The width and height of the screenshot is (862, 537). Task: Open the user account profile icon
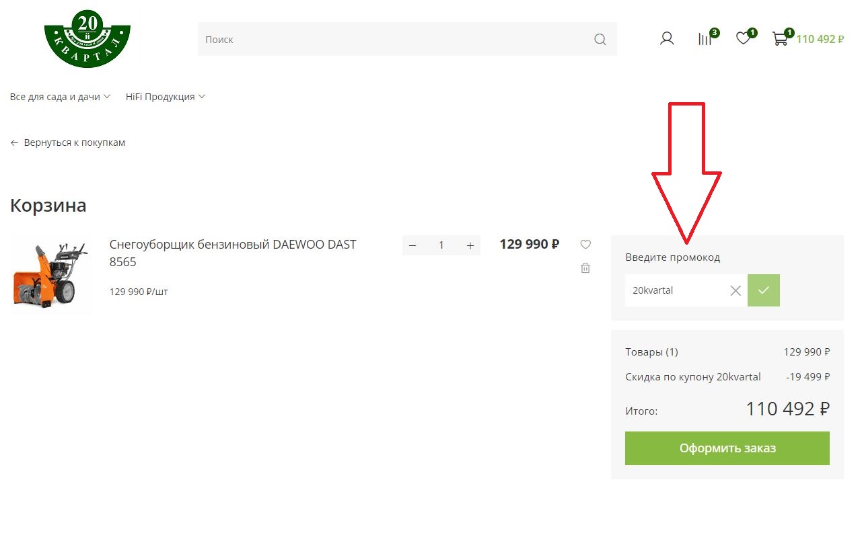pyautogui.click(x=667, y=39)
